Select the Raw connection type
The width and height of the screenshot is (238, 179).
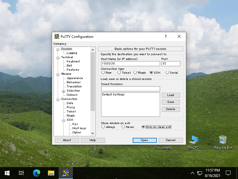(x=107, y=72)
